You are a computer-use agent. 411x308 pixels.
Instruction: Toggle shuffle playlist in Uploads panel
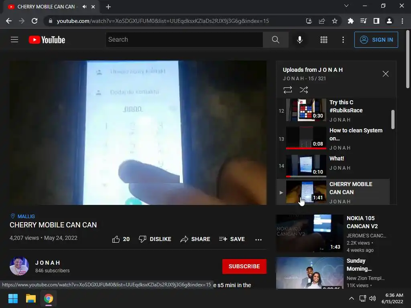point(303,90)
